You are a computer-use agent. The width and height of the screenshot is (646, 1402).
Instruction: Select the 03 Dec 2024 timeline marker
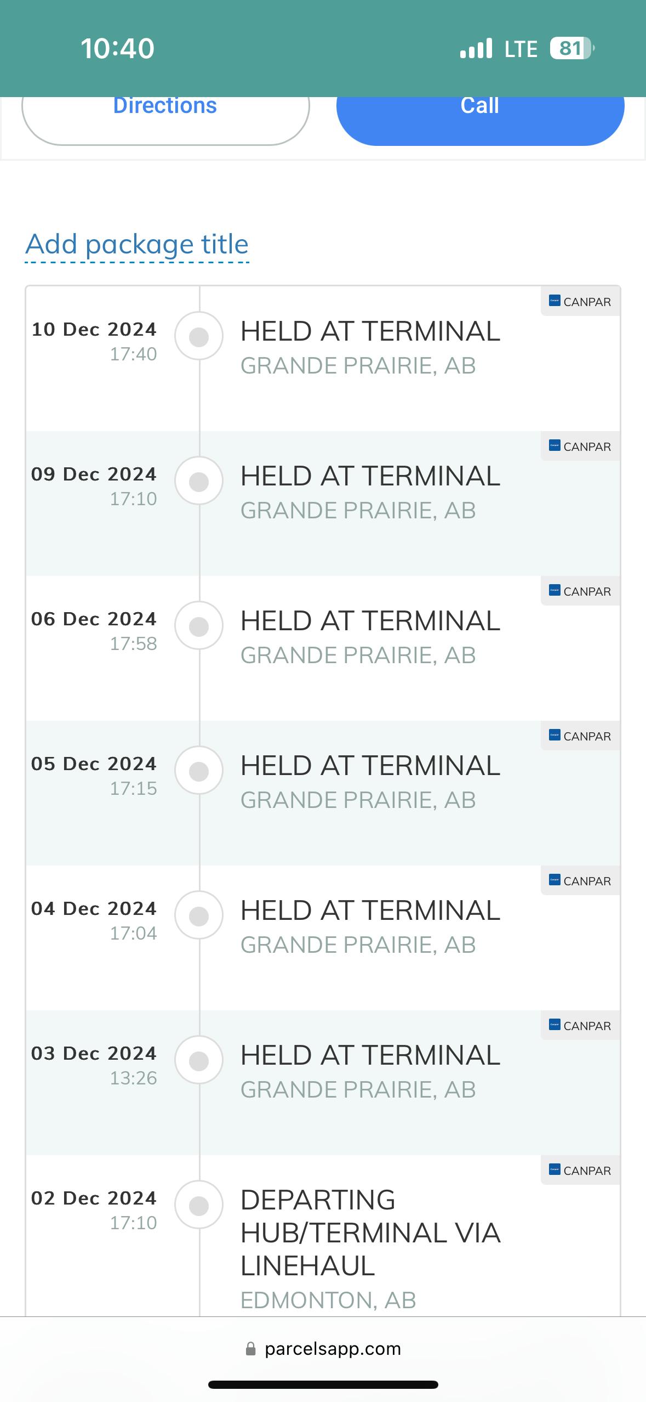(x=199, y=1060)
